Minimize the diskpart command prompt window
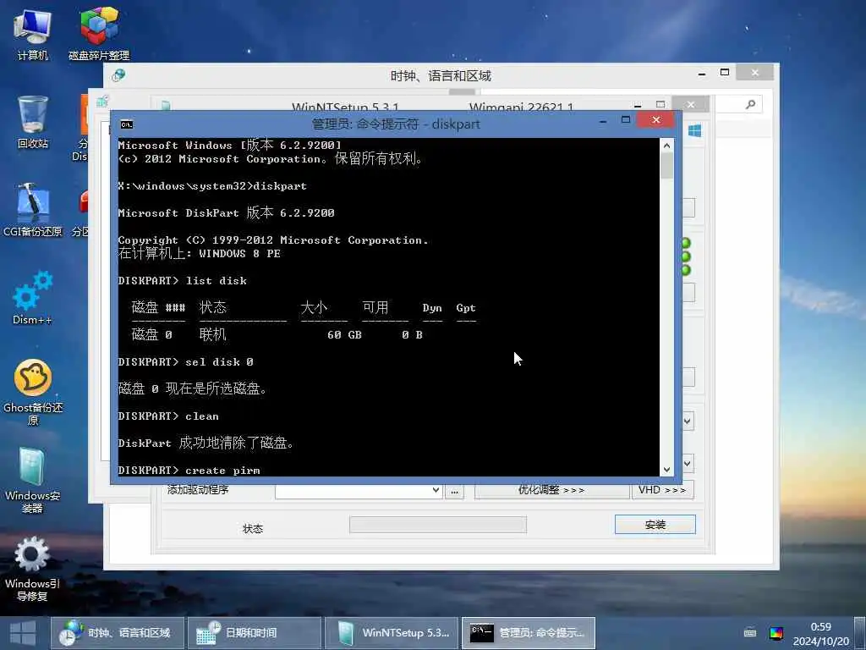 pos(602,121)
